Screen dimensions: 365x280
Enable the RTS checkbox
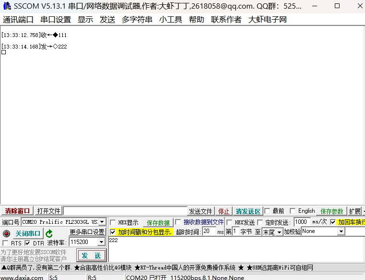coord(5,243)
